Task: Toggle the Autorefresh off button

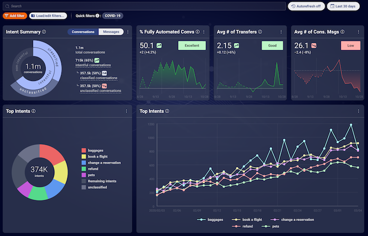Action: (306, 6)
